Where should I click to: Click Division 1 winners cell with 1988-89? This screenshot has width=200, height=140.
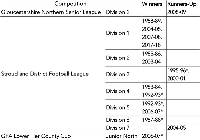coord(154,33)
